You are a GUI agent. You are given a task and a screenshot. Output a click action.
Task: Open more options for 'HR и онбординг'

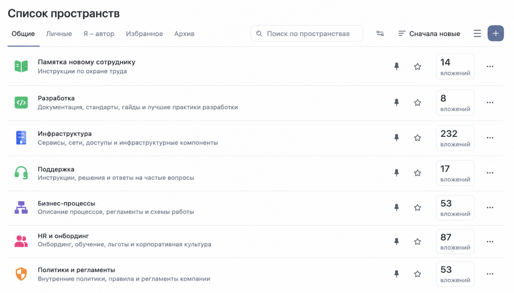click(490, 242)
